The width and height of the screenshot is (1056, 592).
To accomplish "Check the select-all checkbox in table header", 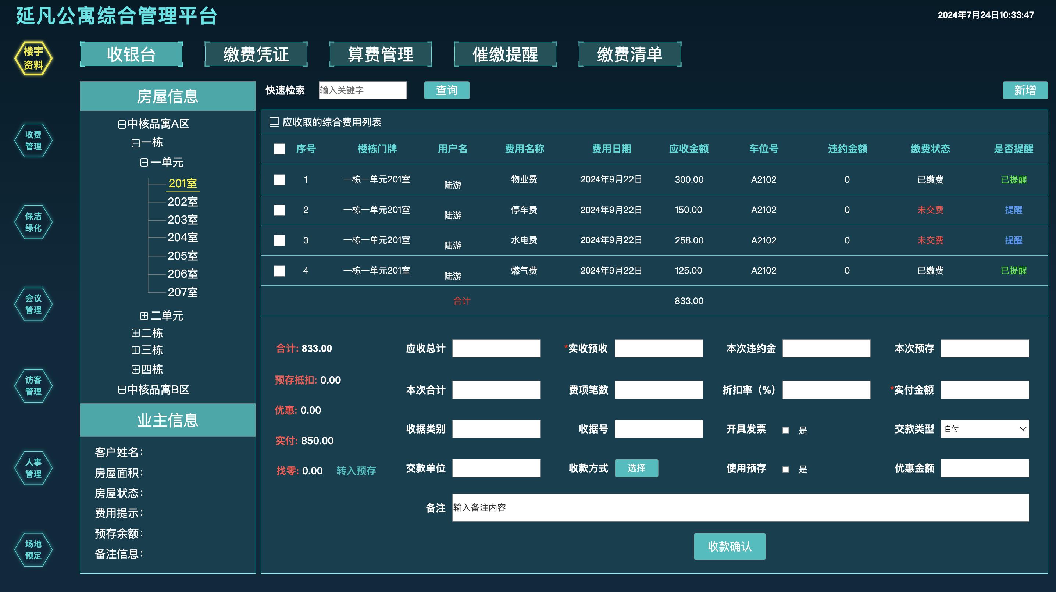I will click(x=279, y=149).
